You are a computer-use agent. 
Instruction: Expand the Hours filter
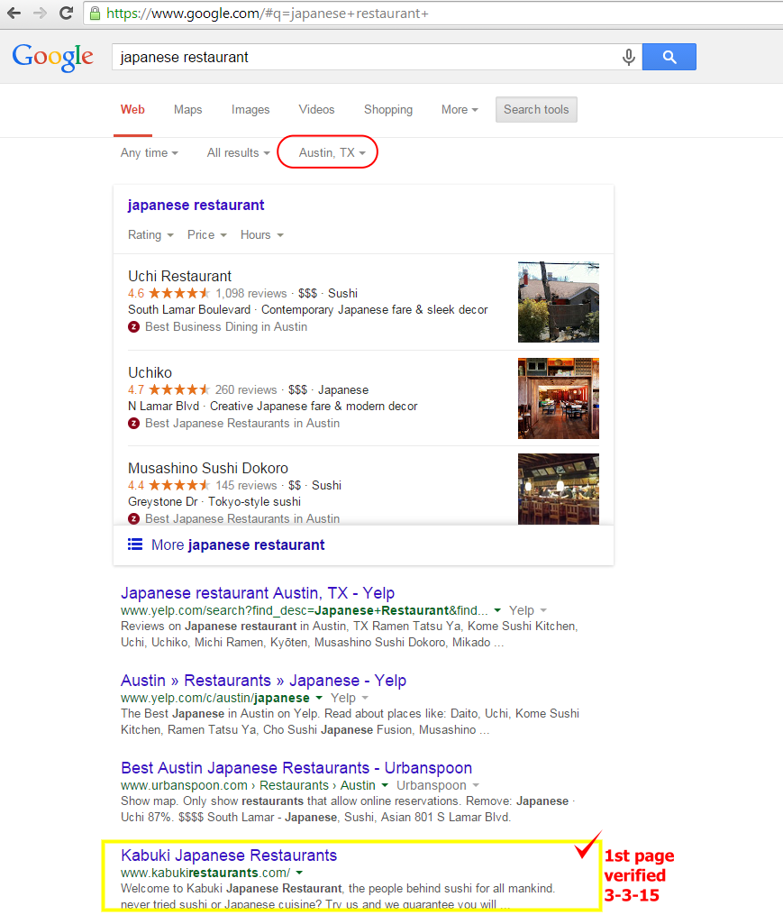pyautogui.click(x=262, y=234)
